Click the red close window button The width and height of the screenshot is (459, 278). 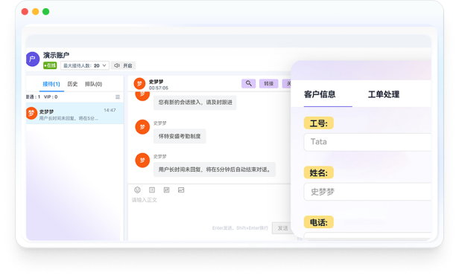(x=25, y=11)
